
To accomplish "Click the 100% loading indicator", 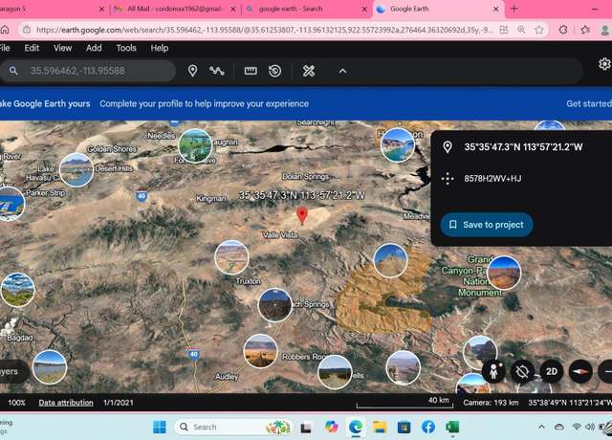I will 16,403.
